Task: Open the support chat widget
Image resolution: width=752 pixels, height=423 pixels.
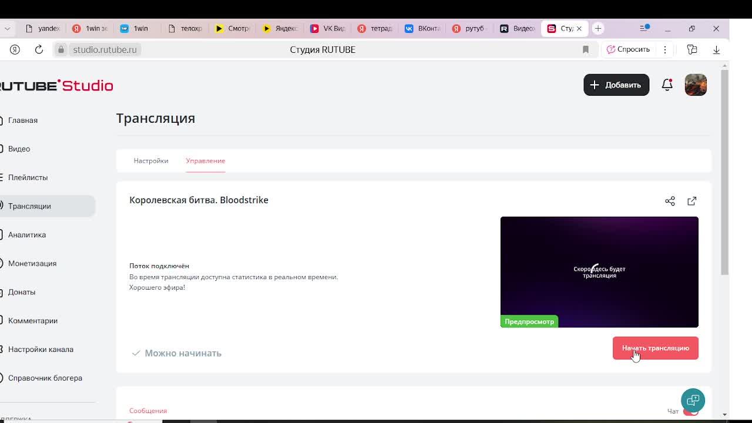Action: pos(693,400)
